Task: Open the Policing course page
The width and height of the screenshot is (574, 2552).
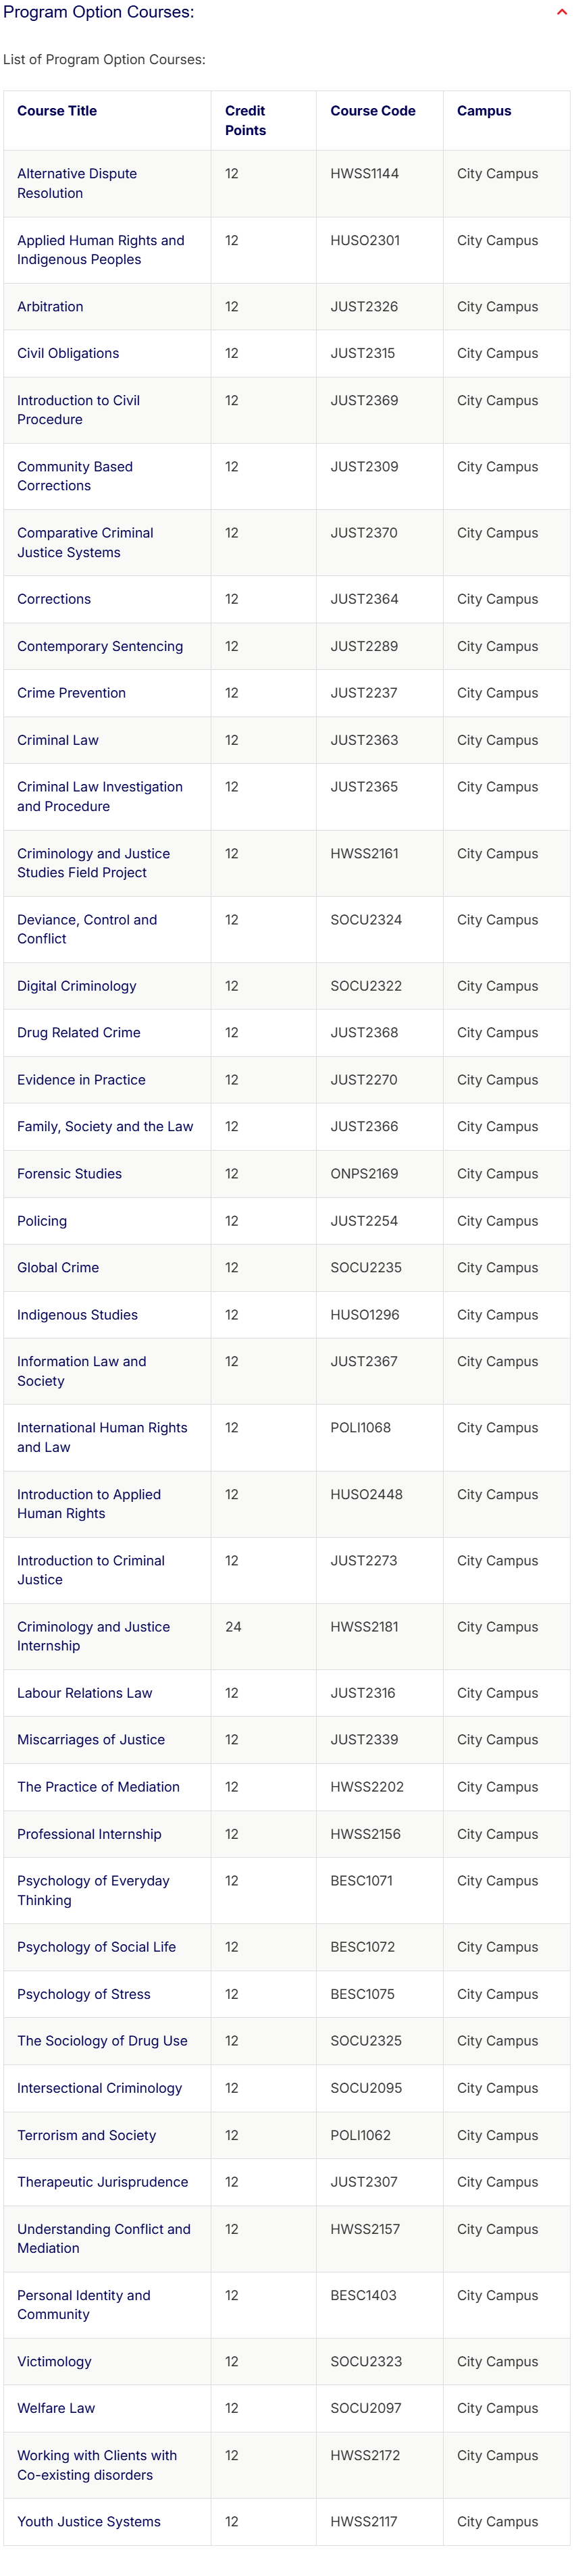Action: tap(42, 1222)
